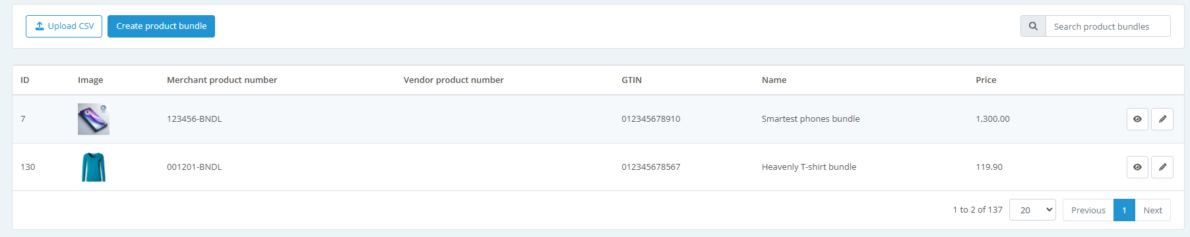Image resolution: width=1190 pixels, height=237 pixels.
Task: Go to the Next page
Action: click(1152, 210)
